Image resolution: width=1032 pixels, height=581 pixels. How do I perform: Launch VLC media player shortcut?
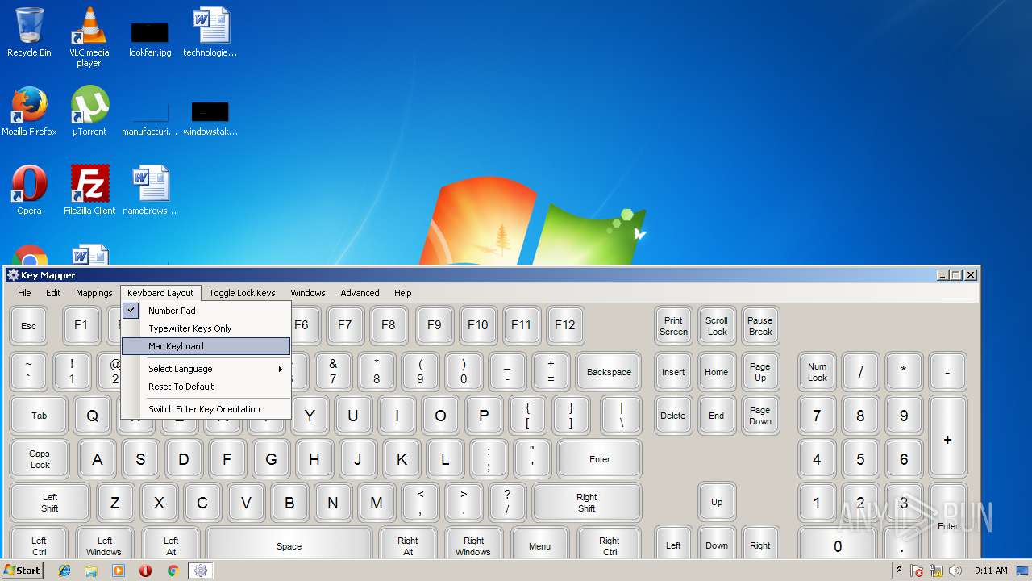point(89,36)
